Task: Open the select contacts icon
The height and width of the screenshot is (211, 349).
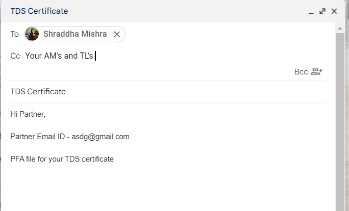Action: pos(317,71)
